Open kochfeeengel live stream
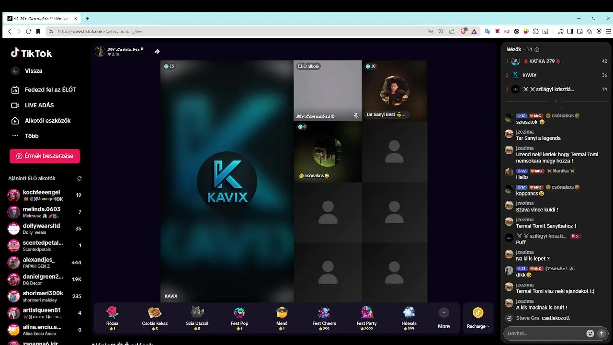 click(45, 195)
